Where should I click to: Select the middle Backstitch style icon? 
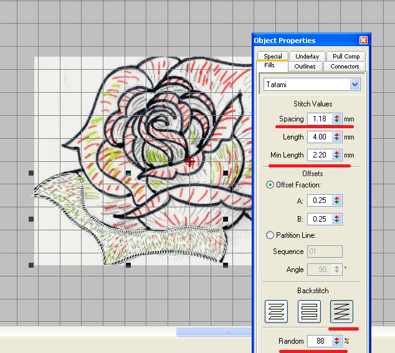click(x=309, y=310)
